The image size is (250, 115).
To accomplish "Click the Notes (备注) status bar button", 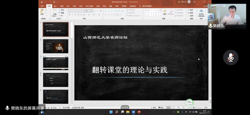I will [154, 108].
